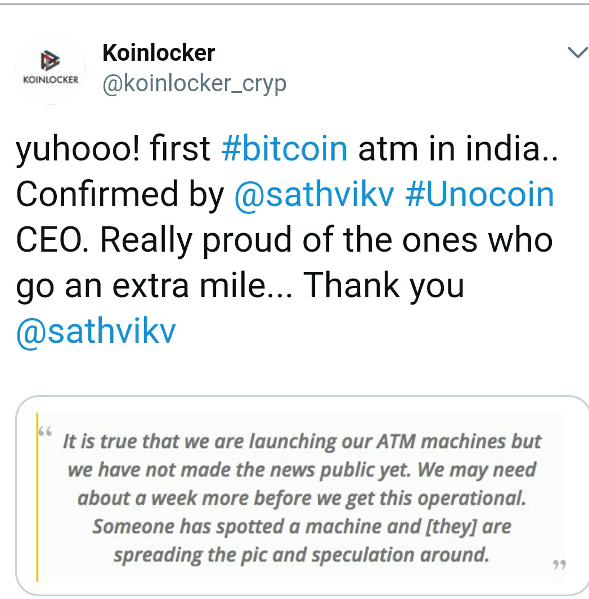Click the opening quotation mark icon
The image size is (589, 599).
pos(45,432)
